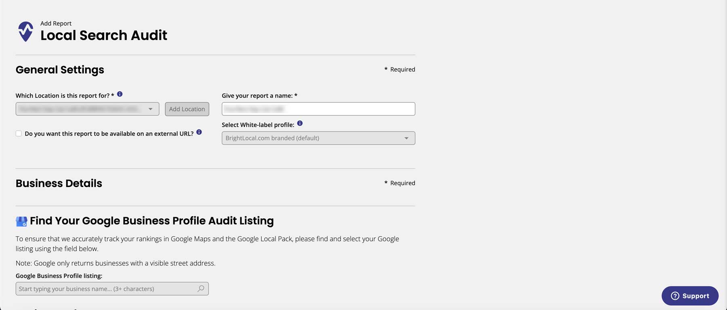The image size is (727, 310).
Task: Click the Google Business Profile store icon
Action: click(21, 221)
